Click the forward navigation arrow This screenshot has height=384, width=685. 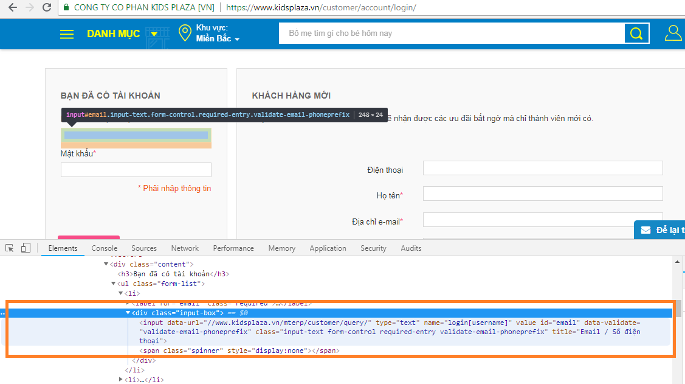coord(29,8)
